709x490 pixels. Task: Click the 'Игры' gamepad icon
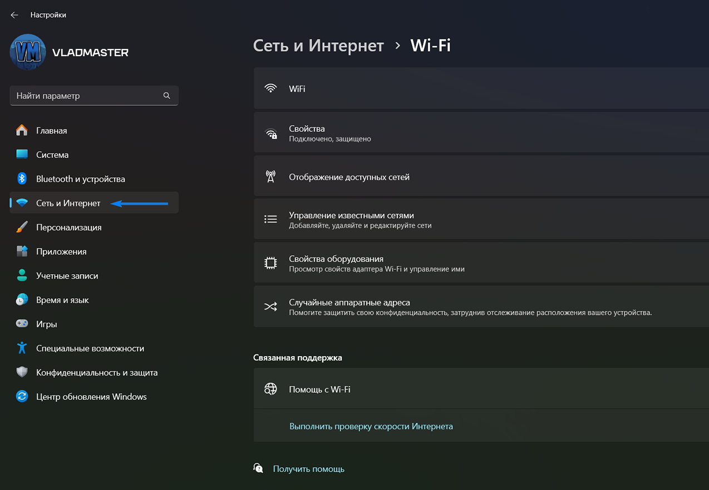22,324
